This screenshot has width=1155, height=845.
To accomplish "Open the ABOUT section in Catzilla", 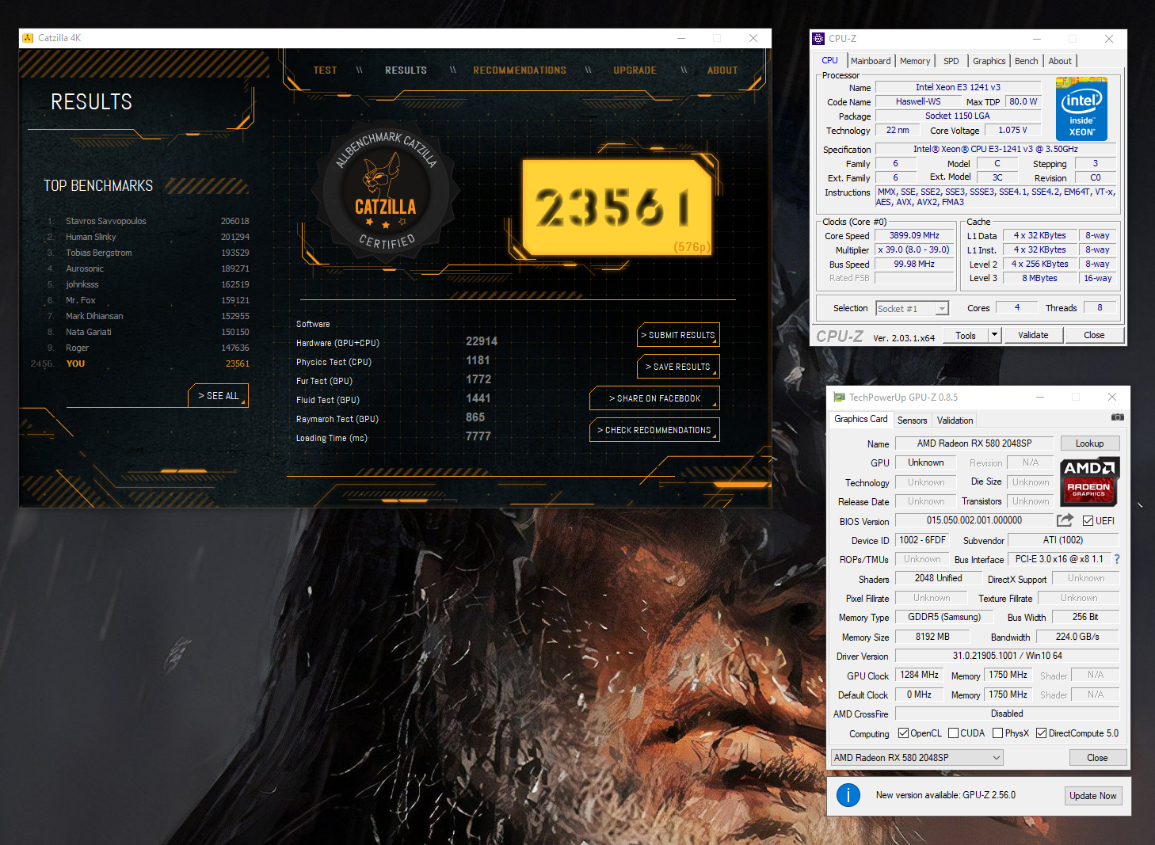I will point(722,70).
